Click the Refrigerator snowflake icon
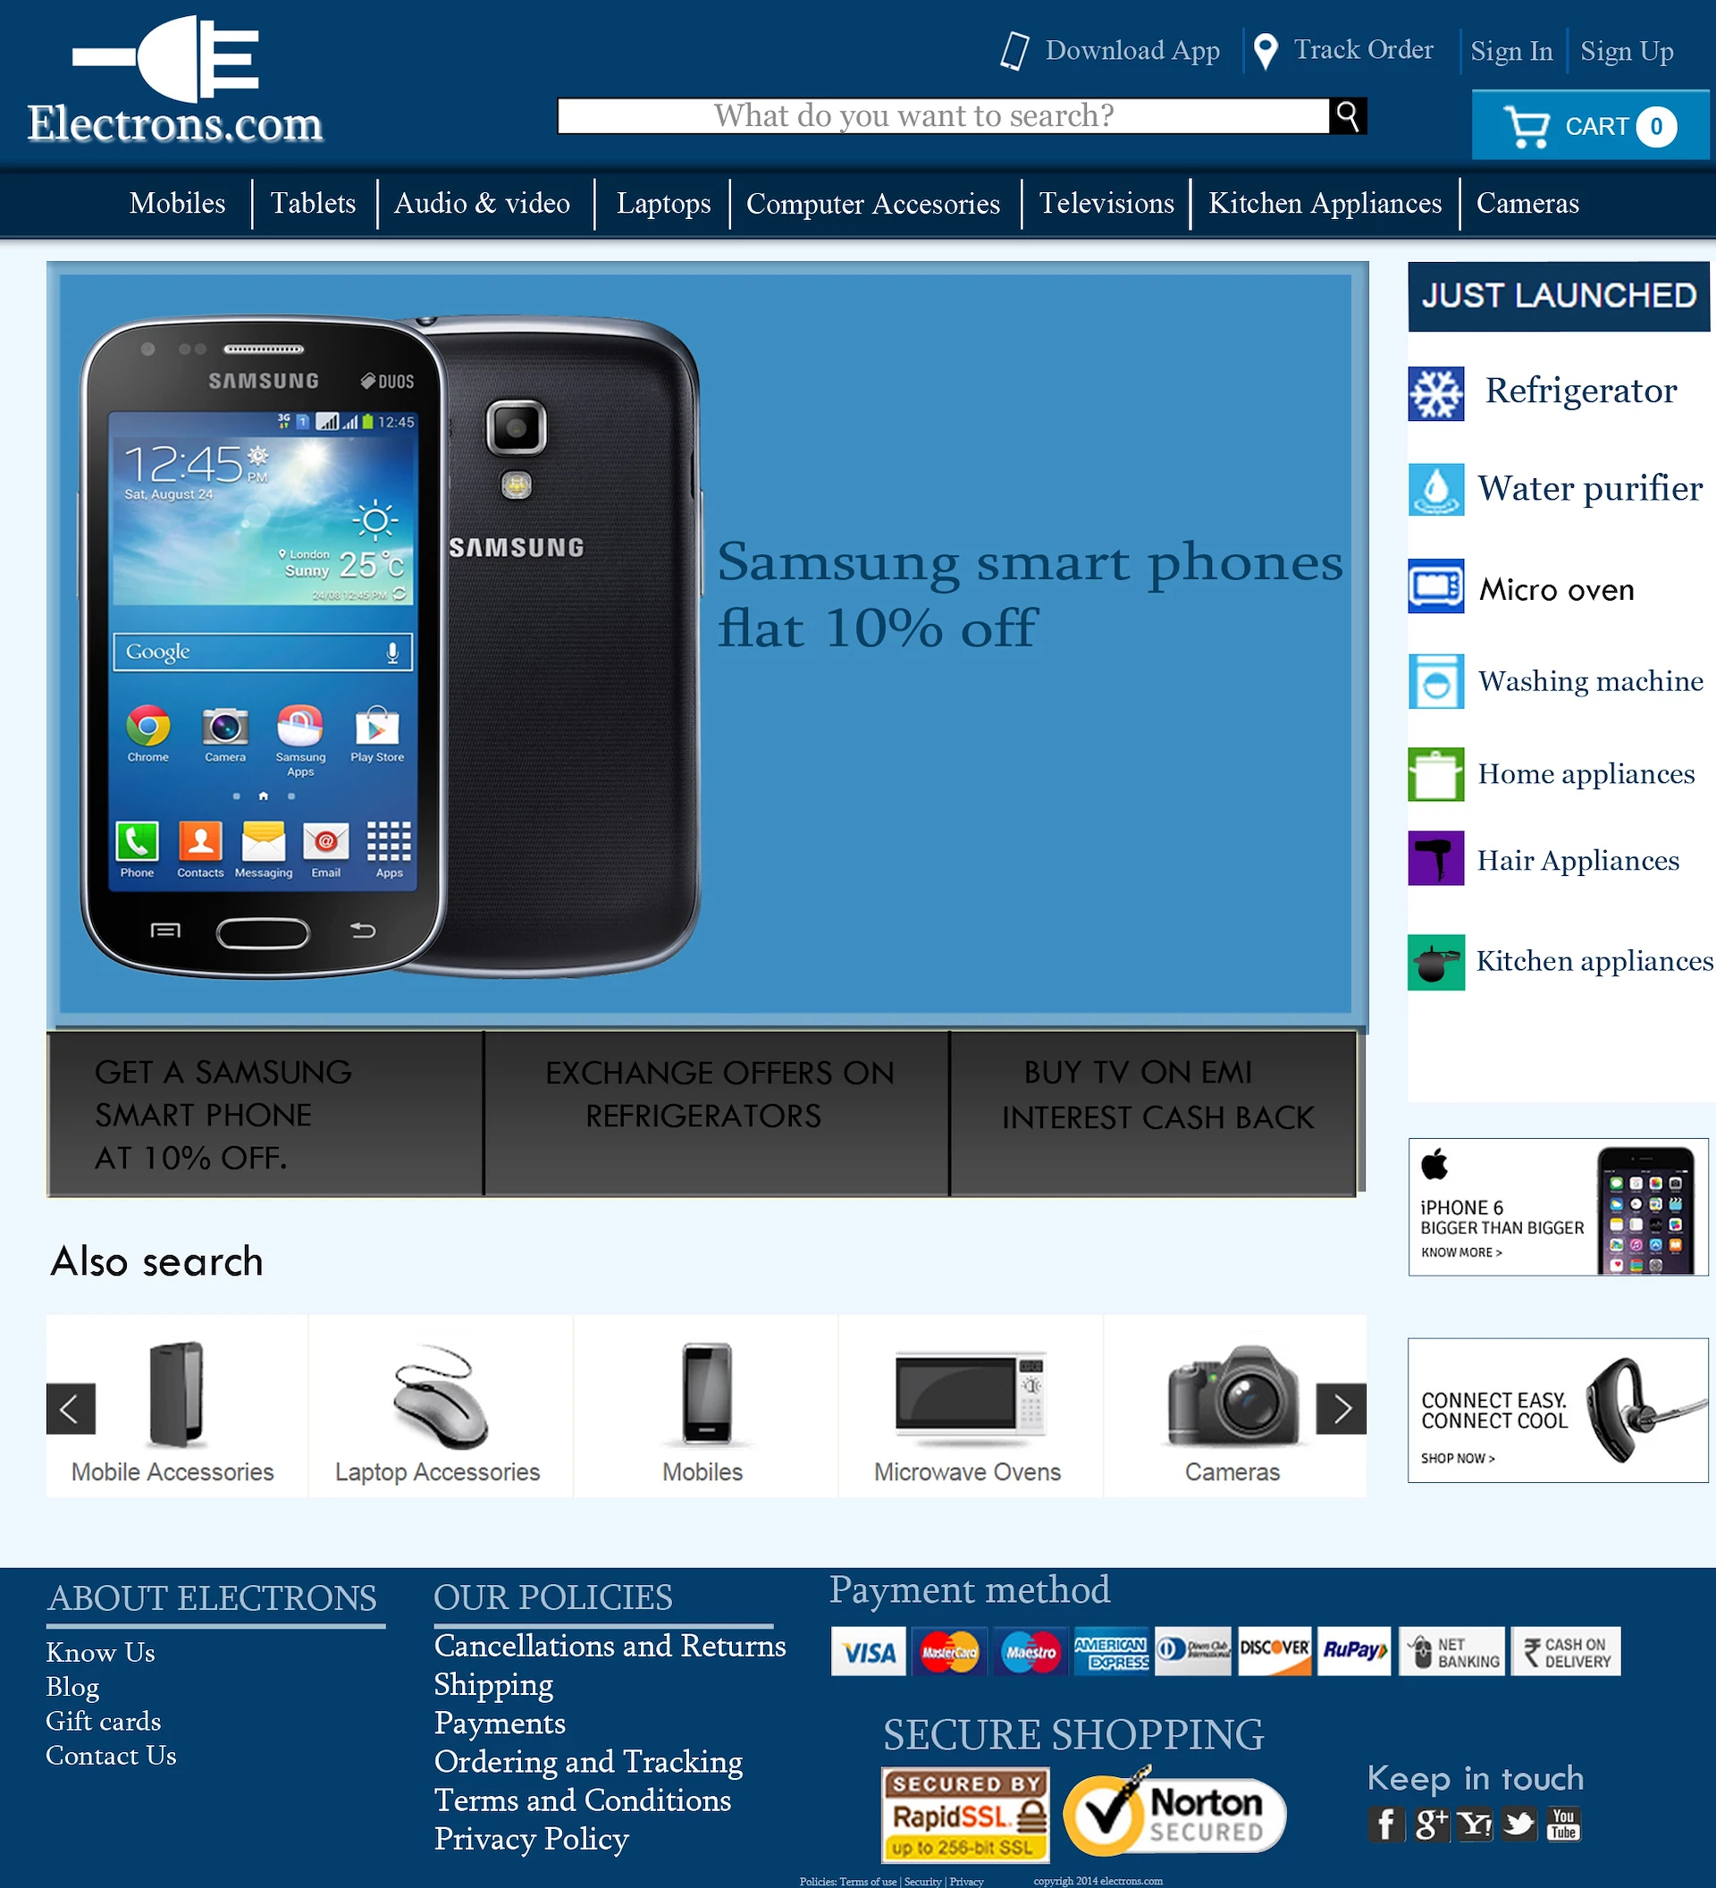Image resolution: width=1716 pixels, height=1888 pixels. [x=1436, y=393]
